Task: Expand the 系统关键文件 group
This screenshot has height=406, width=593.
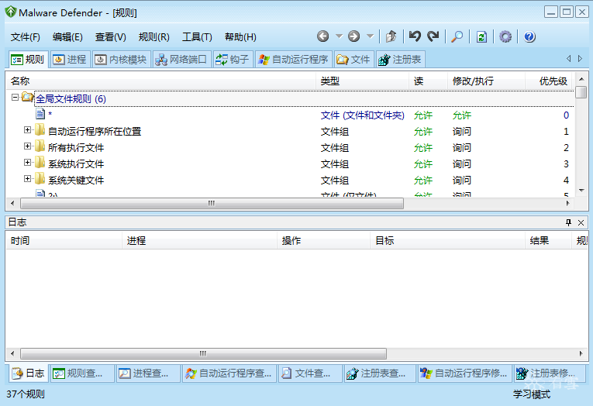Action: [x=27, y=179]
